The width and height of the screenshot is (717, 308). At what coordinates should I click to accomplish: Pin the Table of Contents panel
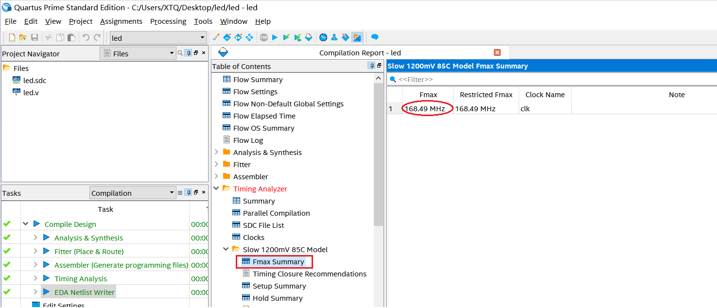[372, 66]
